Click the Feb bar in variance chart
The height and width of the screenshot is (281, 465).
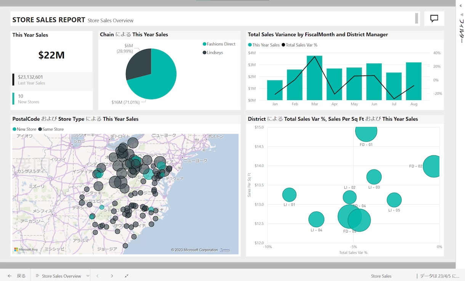[295, 85]
